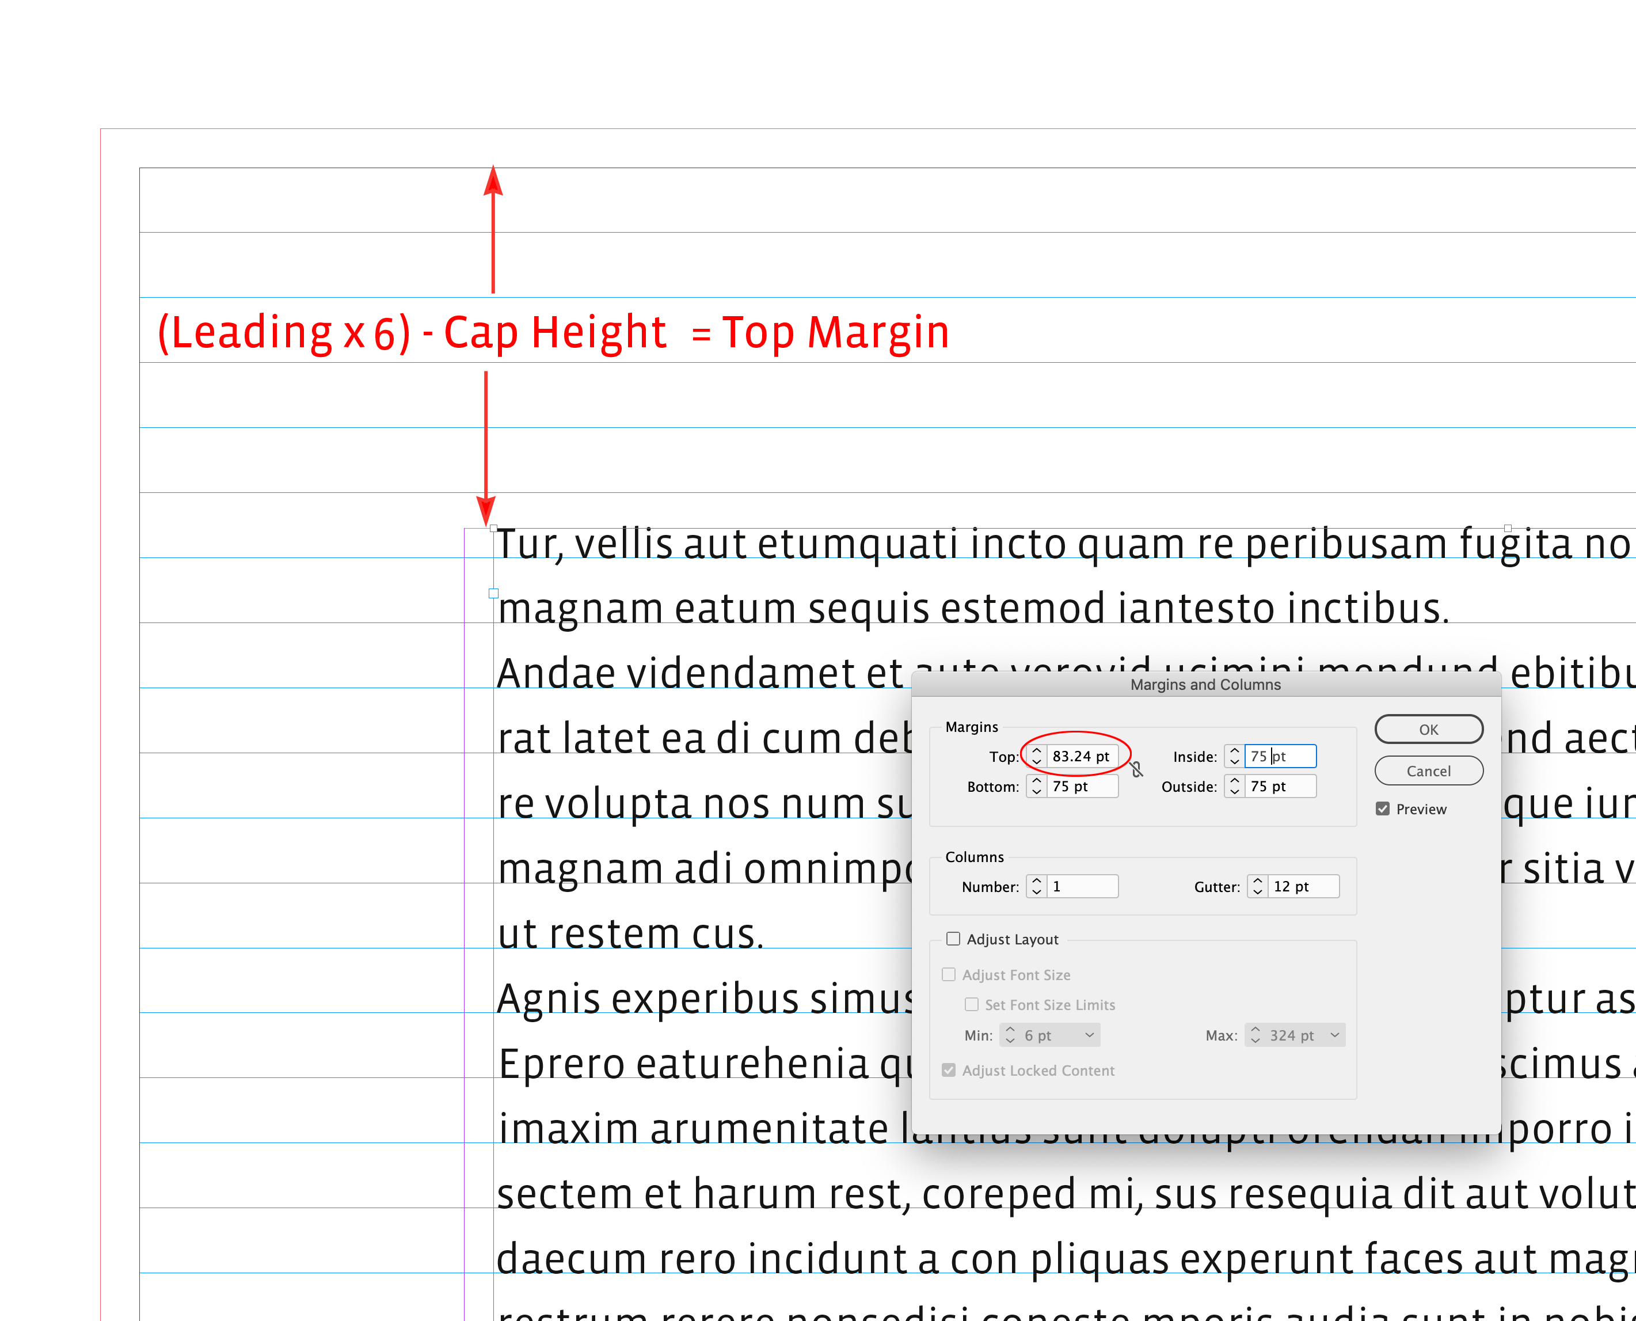Click the Outside margin stepper arrows

[1234, 786]
